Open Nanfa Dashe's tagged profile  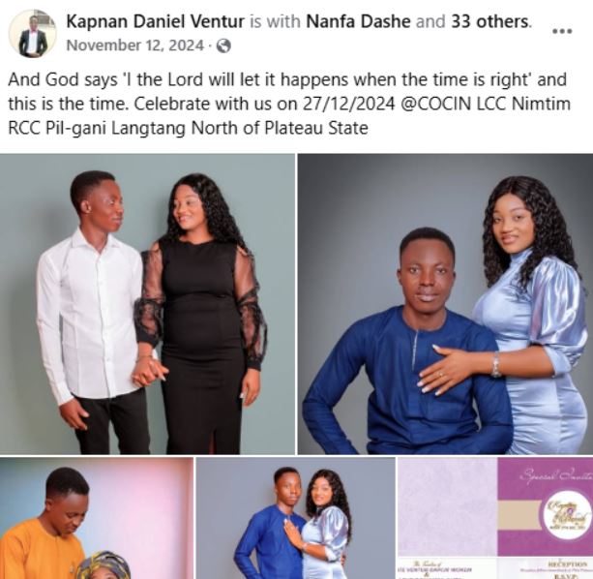358,21
